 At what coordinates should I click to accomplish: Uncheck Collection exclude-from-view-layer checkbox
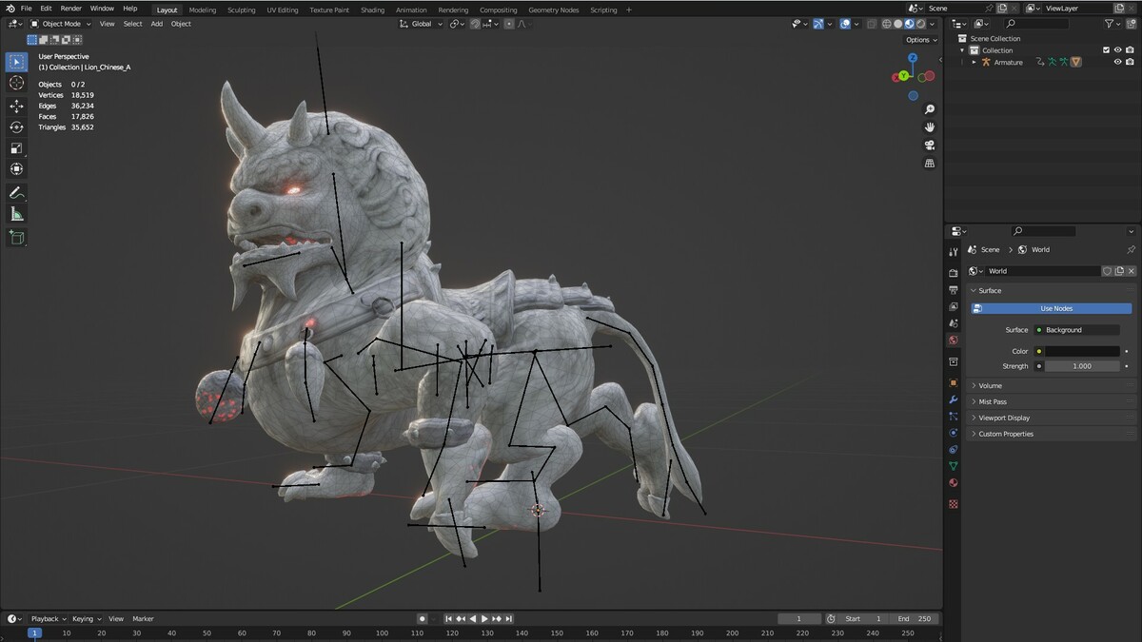pos(1106,50)
